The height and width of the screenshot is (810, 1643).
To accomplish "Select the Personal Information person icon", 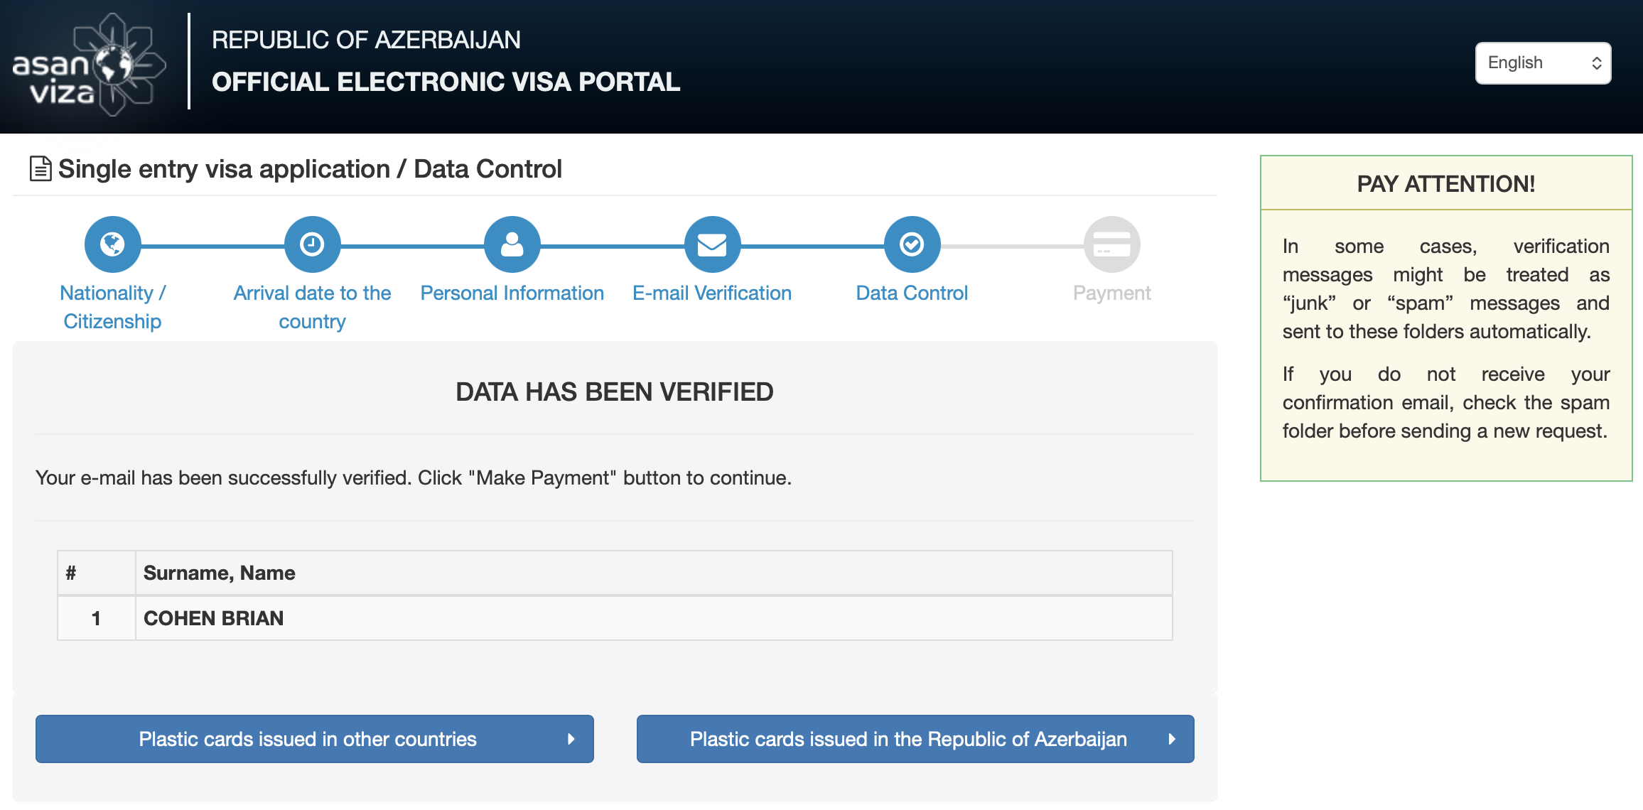I will click(x=512, y=244).
